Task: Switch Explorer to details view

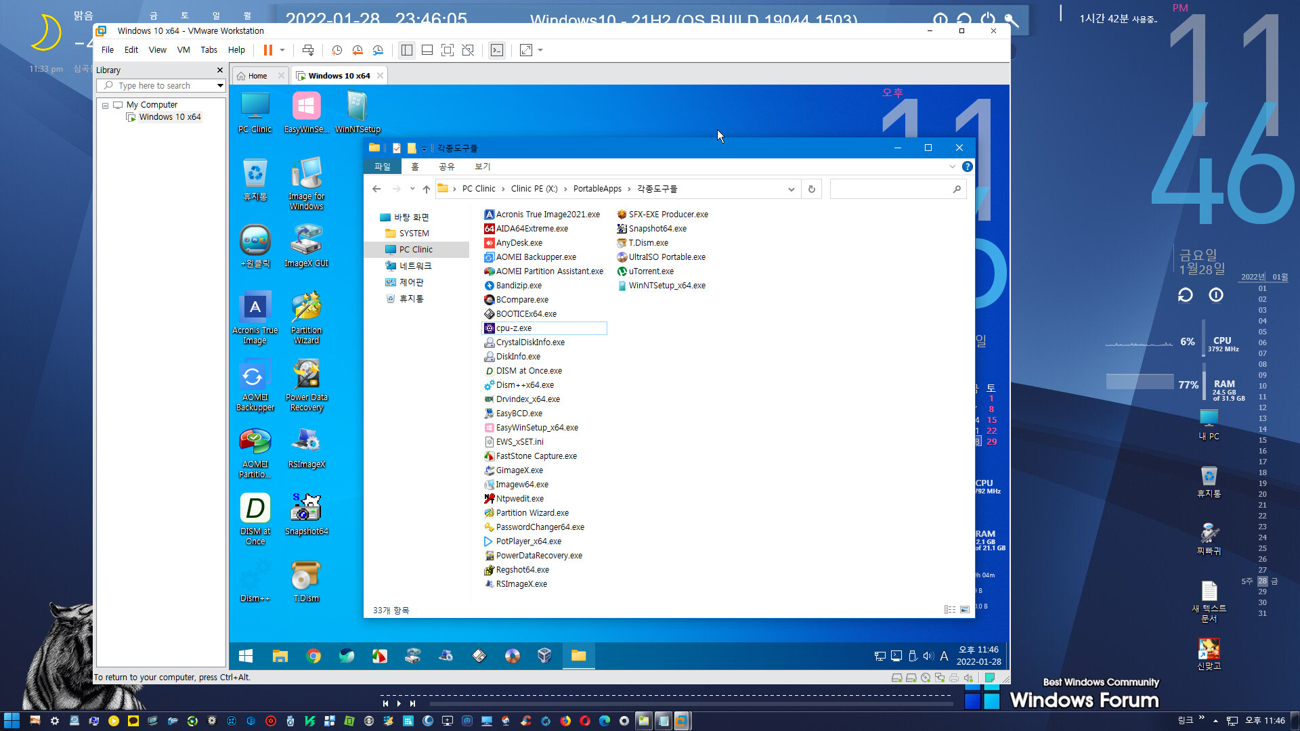Action: point(949,610)
